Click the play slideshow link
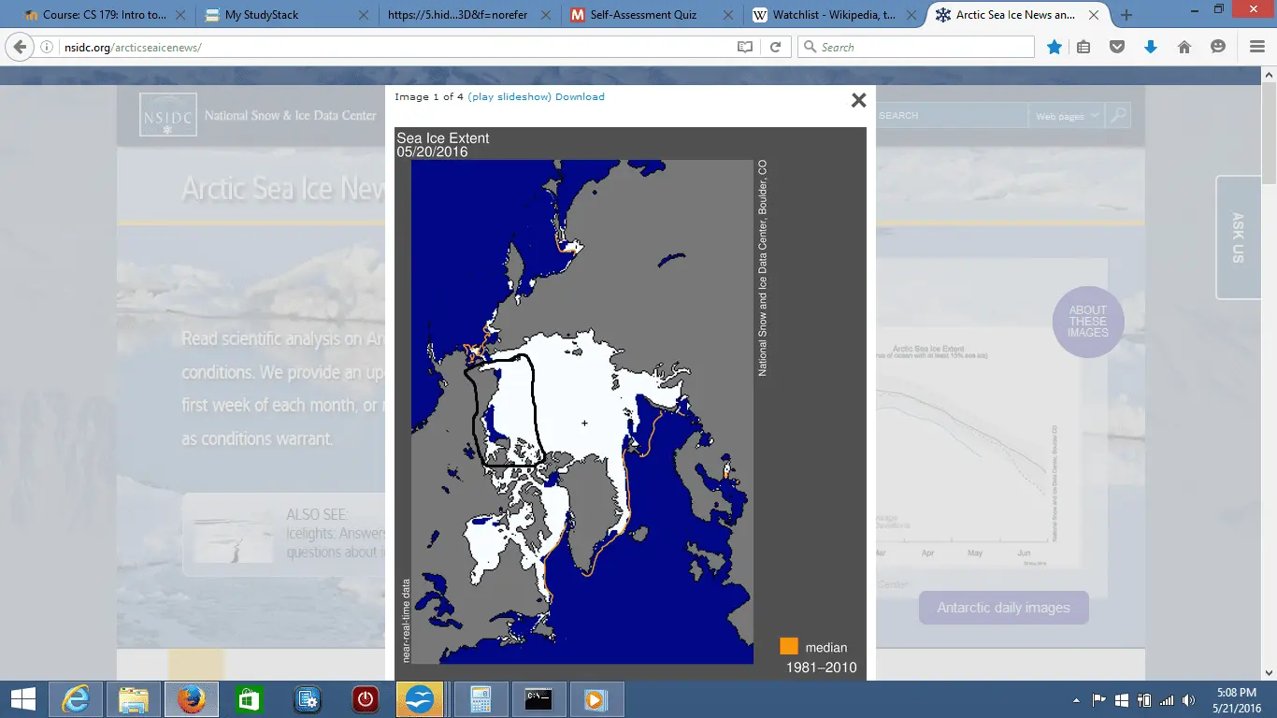Screen dimensions: 1277x718 tap(509, 97)
